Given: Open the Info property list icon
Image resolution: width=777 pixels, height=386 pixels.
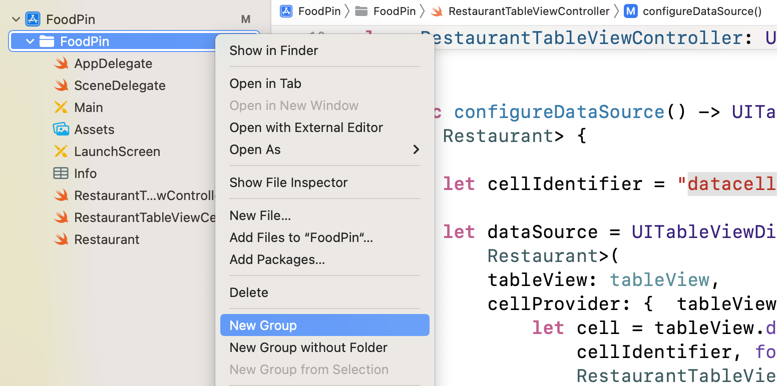Looking at the screenshot, I should point(62,173).
